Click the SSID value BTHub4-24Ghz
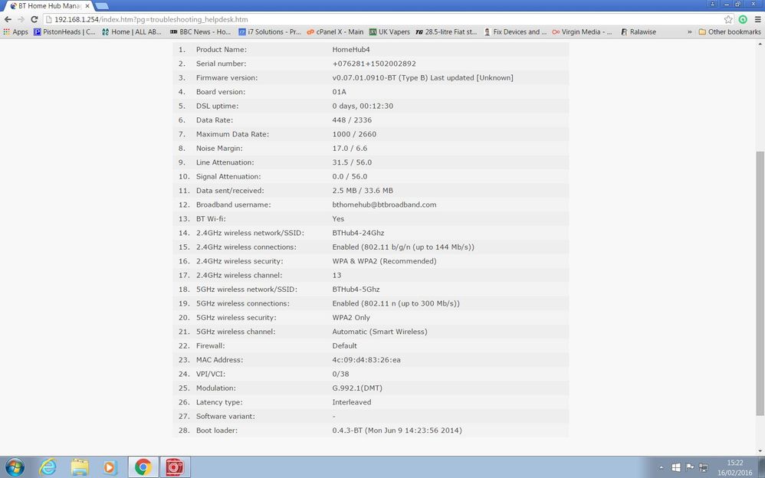Screen dimensions: 765x478 click(358, 233)
